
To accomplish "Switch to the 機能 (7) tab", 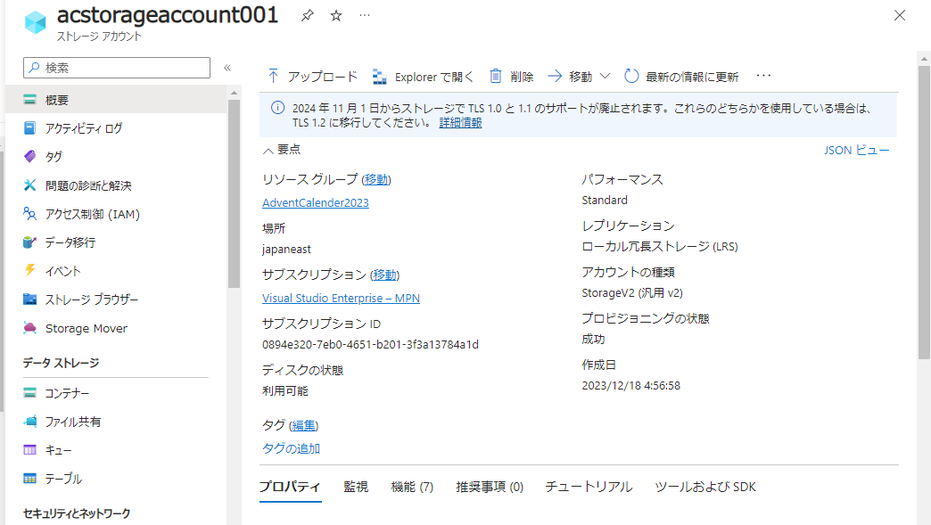I will pos(412,487).
